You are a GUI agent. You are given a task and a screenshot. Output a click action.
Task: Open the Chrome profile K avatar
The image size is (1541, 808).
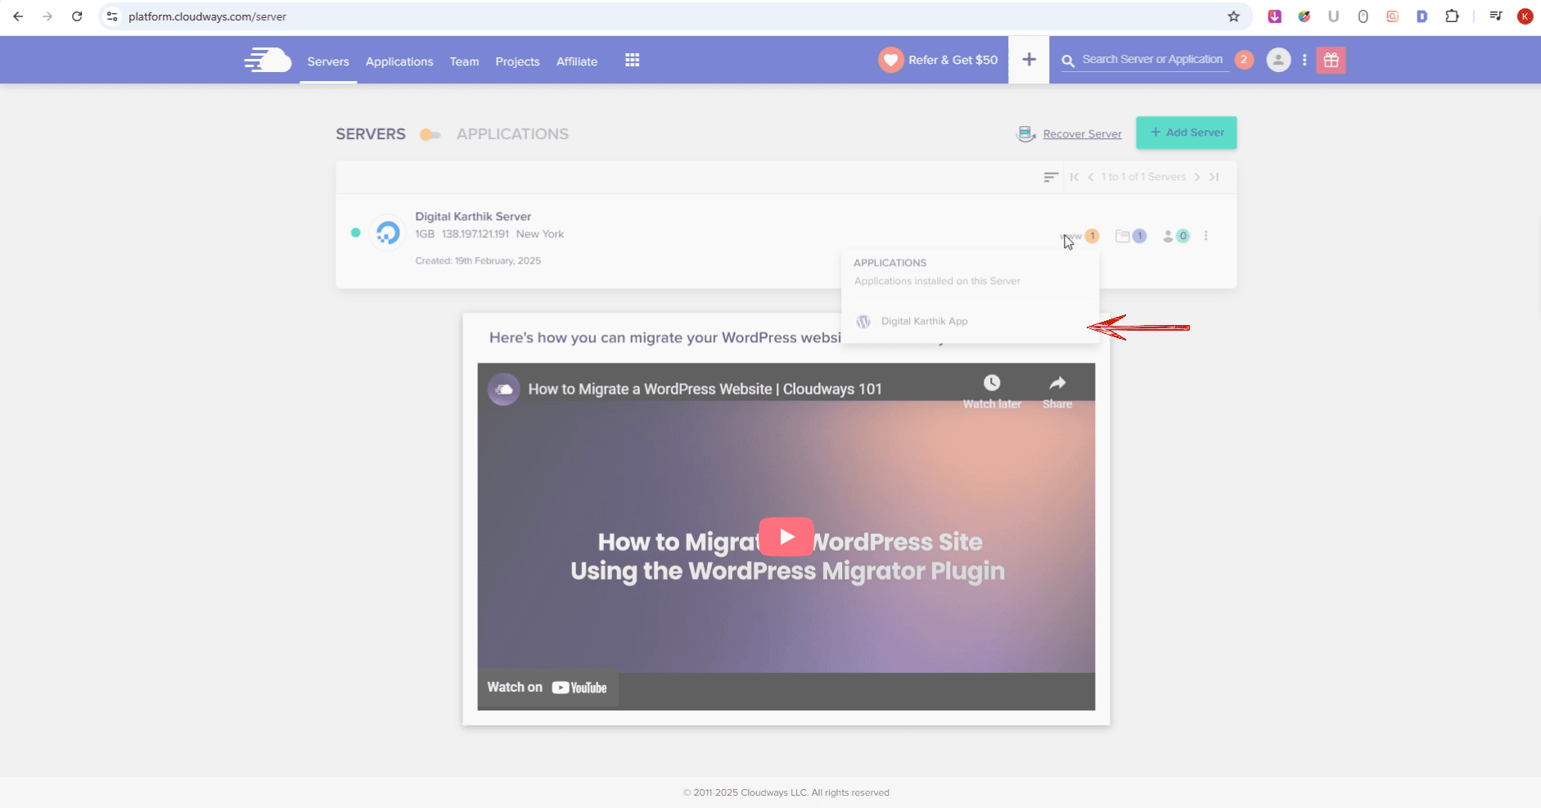click(1525, 16)
